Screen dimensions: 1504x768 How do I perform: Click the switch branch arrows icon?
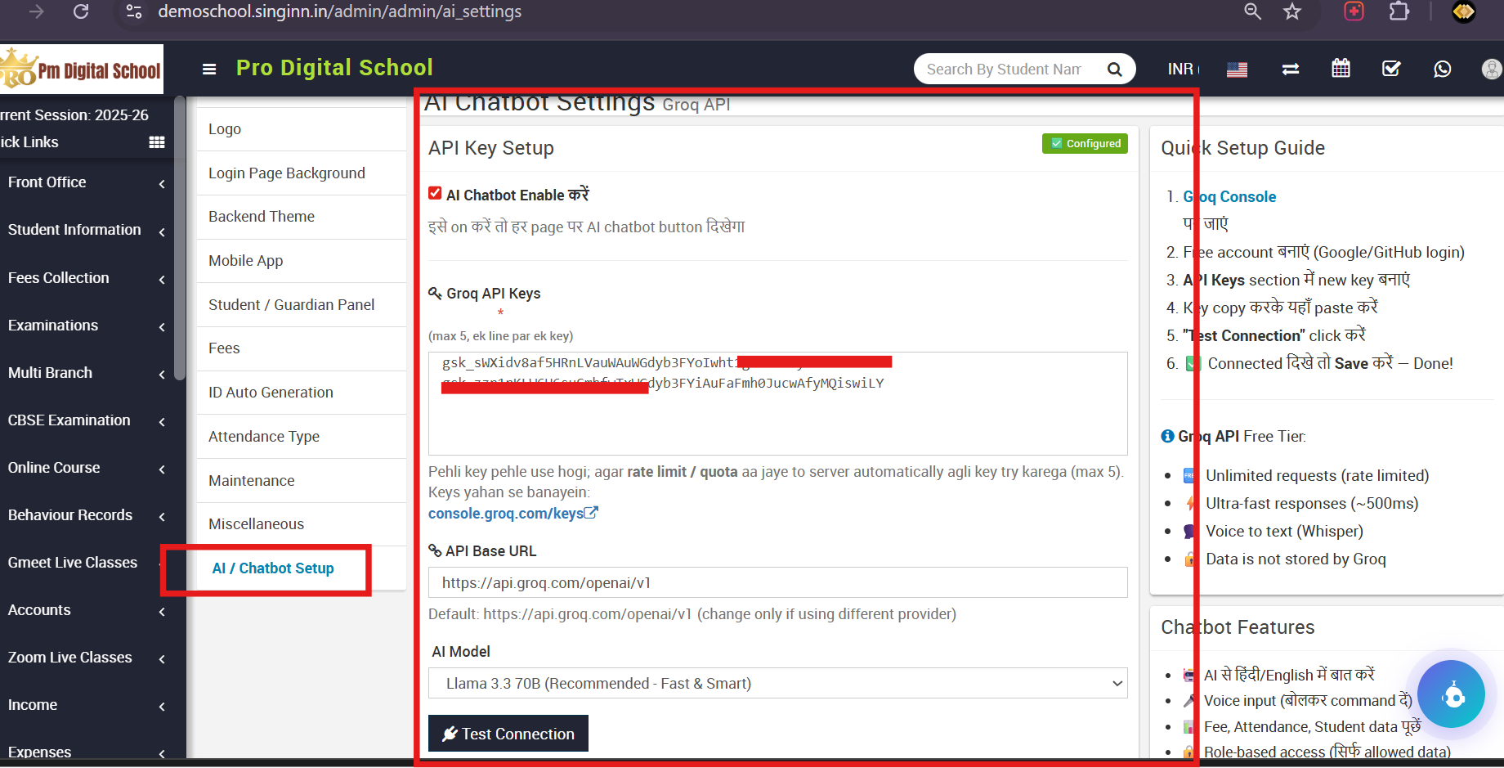point(1291,69)
